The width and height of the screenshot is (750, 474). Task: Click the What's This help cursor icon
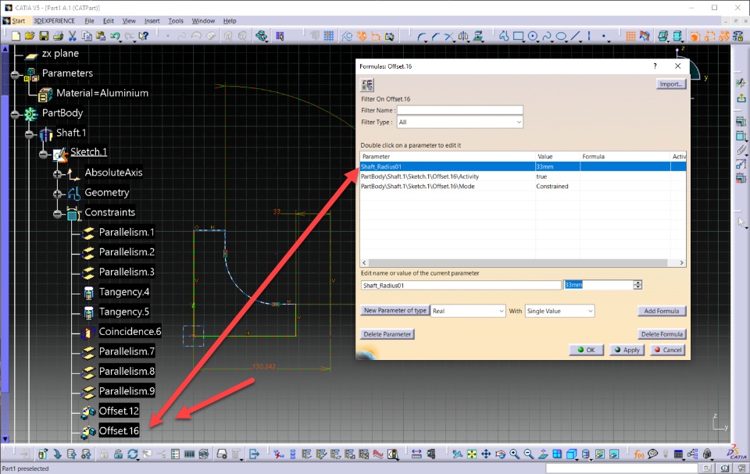point(143,36)
